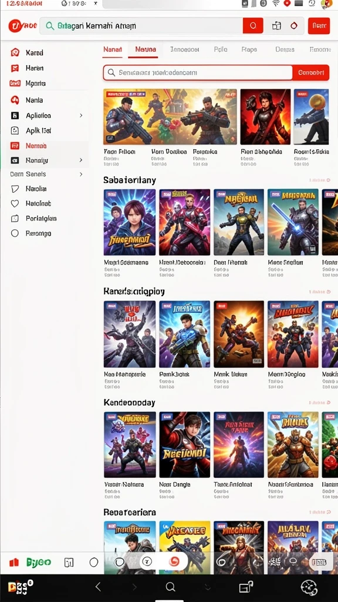Viewport: 338px width, 602px height.
Task: Click the red droplet icon in header
Action: click(294, 26)
